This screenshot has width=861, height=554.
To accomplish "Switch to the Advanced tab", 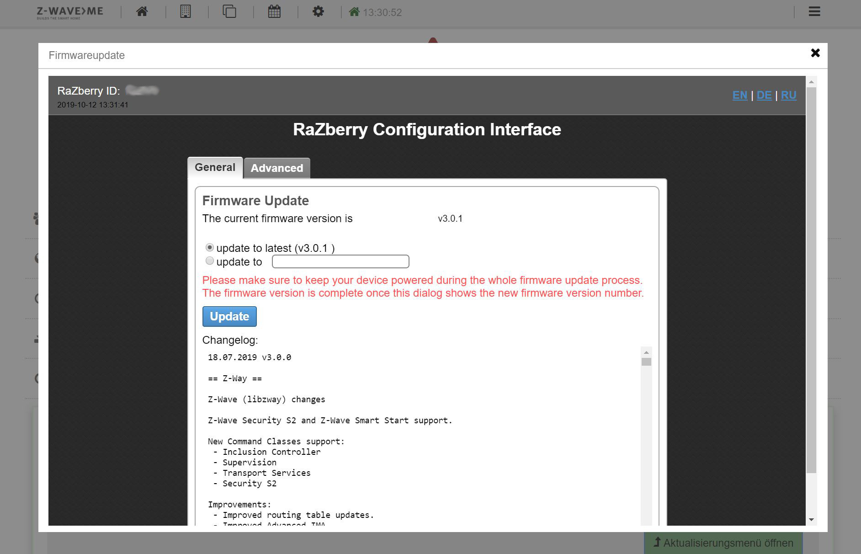I will tap(277, 168).
